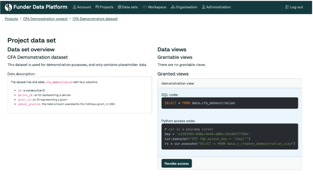
Task: Click the Workspace code brackets icon
Action: tap(144, 7)
